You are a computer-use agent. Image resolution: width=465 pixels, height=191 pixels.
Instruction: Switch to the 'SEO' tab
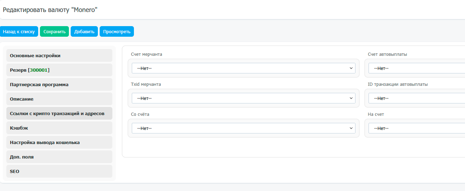click(x=59, y=171)
